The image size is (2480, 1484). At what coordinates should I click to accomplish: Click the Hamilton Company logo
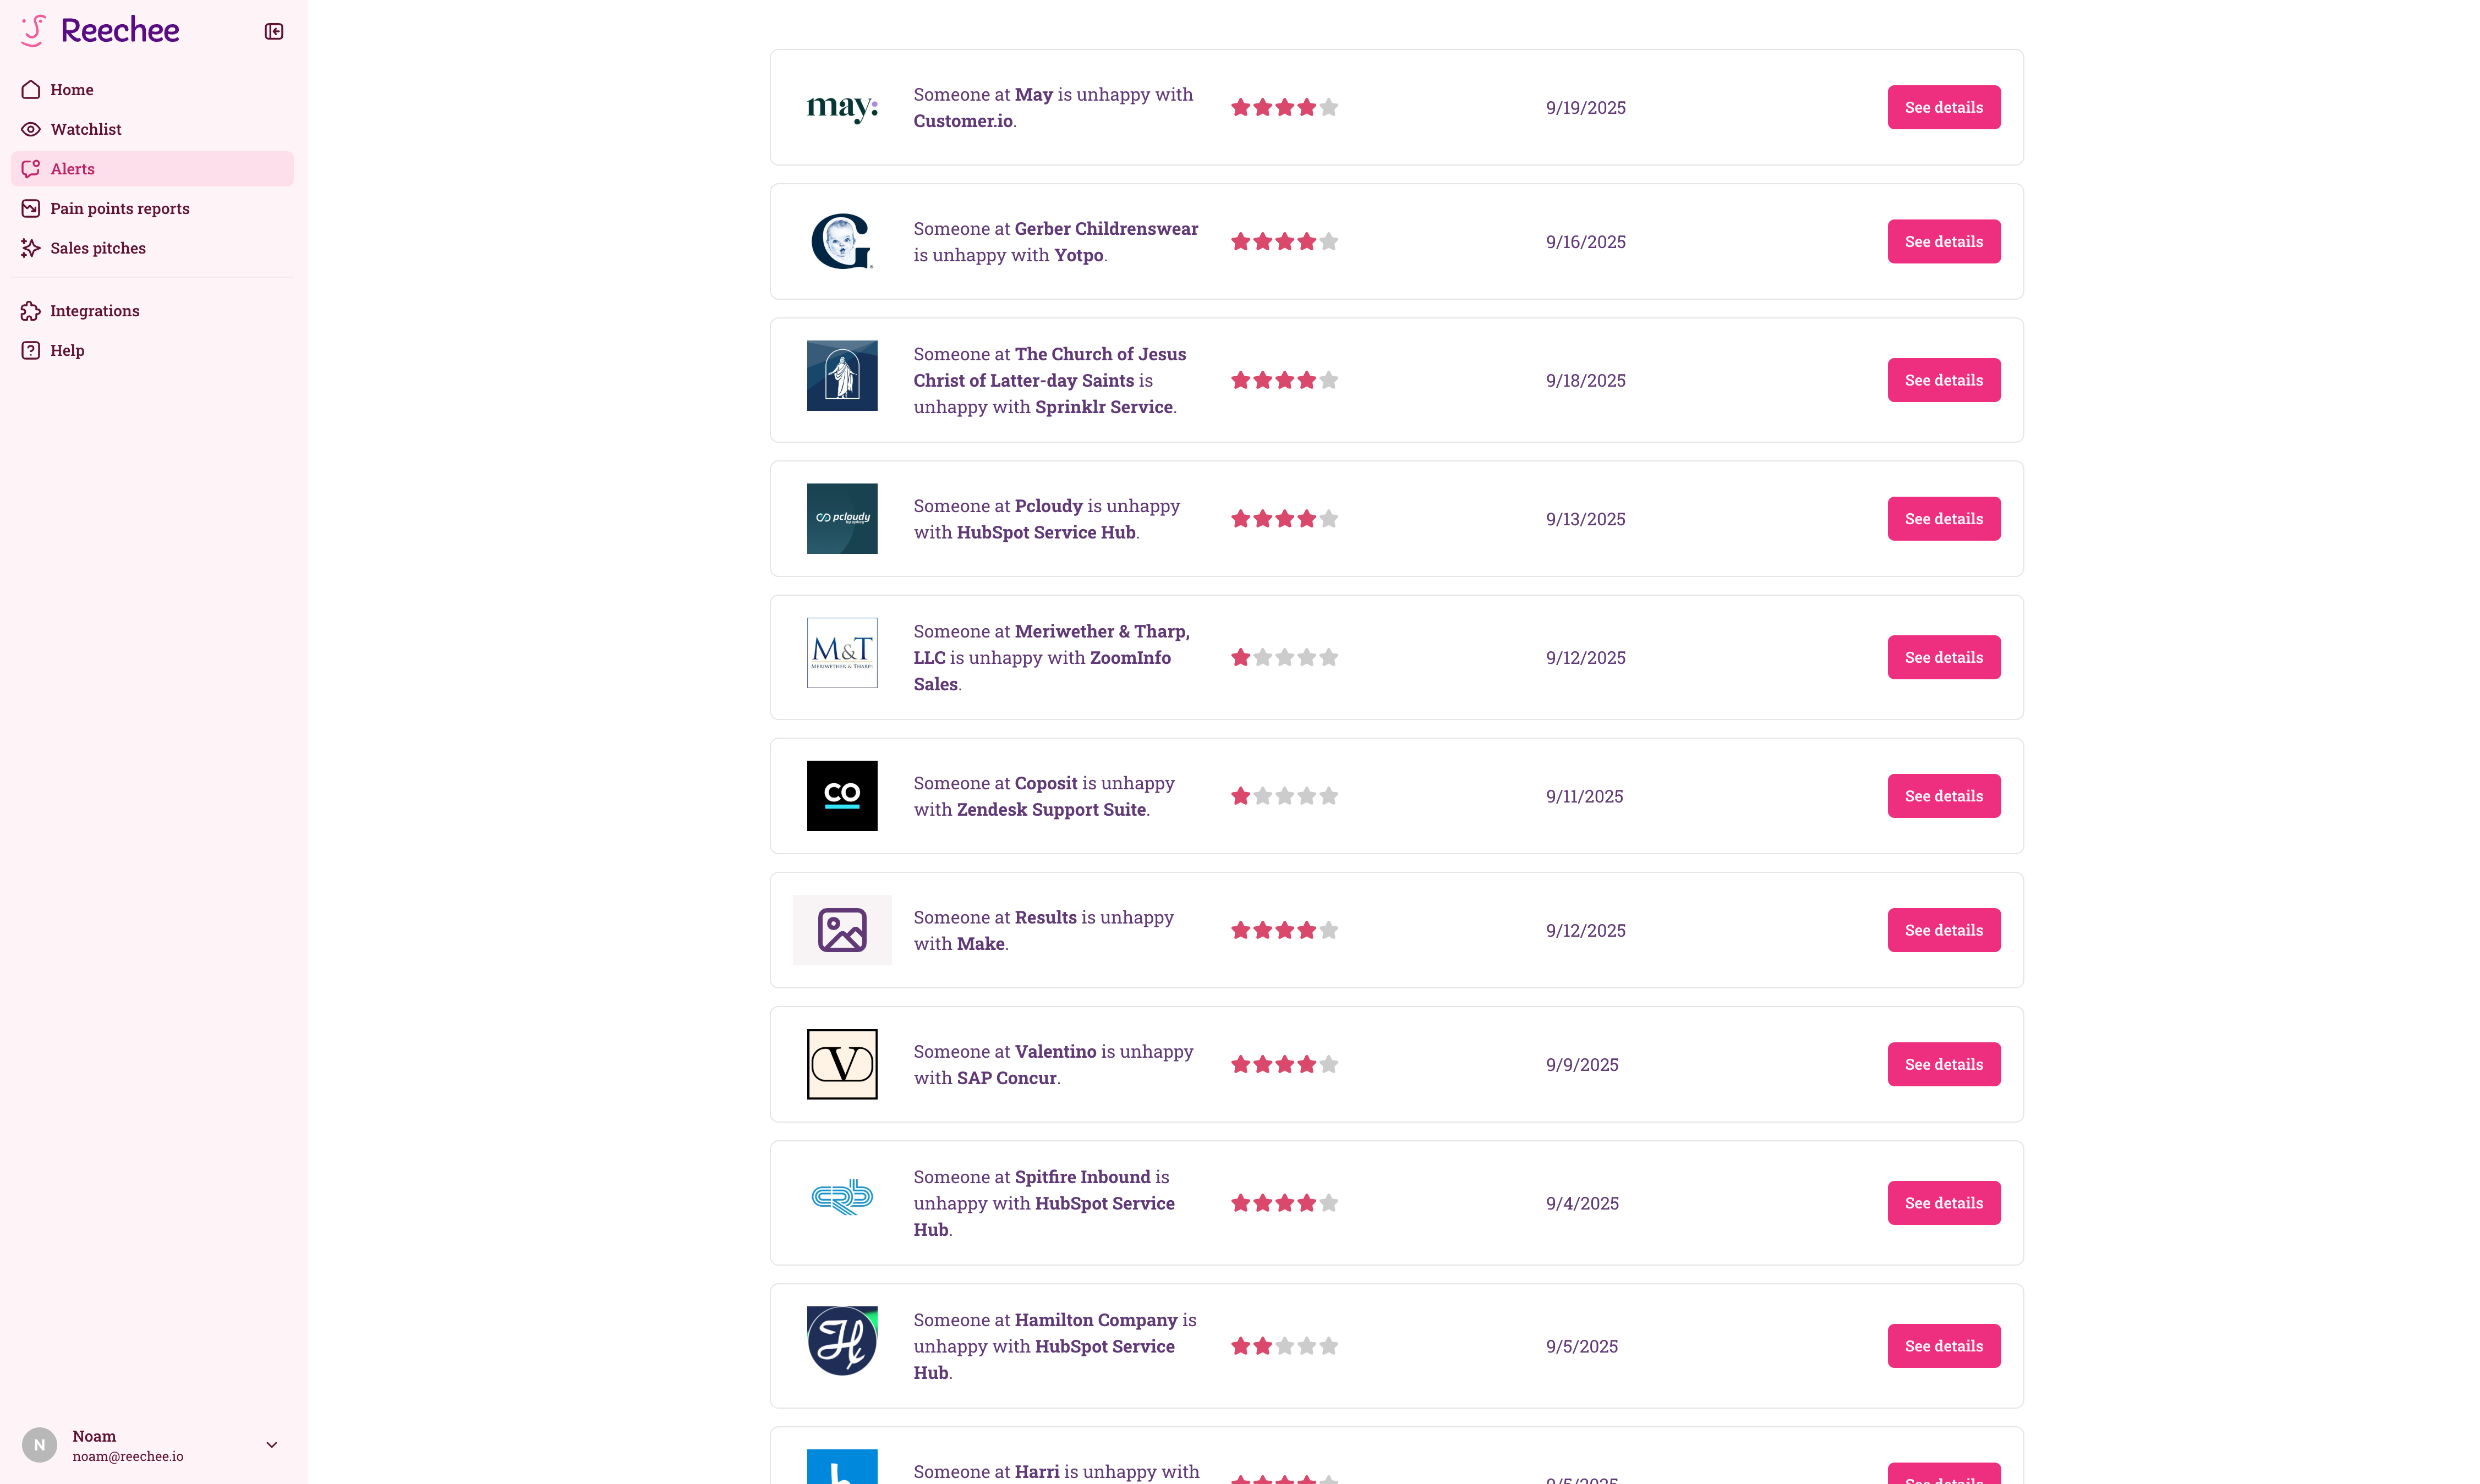coord(841,1341)
